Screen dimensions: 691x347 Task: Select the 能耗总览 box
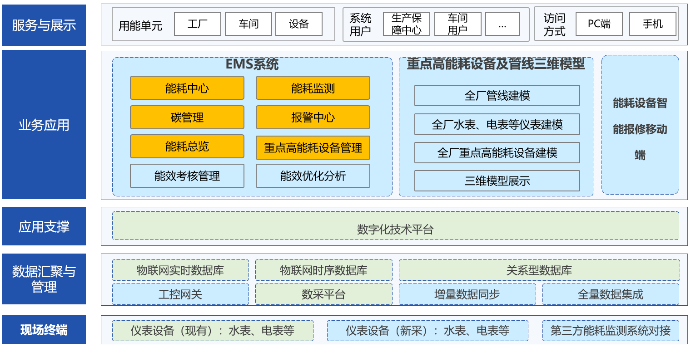click(187, 147)
